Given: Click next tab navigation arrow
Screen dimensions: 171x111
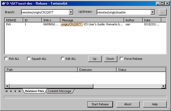Looking at the screenshot, I should point(15,91).
